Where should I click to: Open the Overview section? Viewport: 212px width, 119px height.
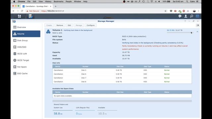[x=26, y=27]
